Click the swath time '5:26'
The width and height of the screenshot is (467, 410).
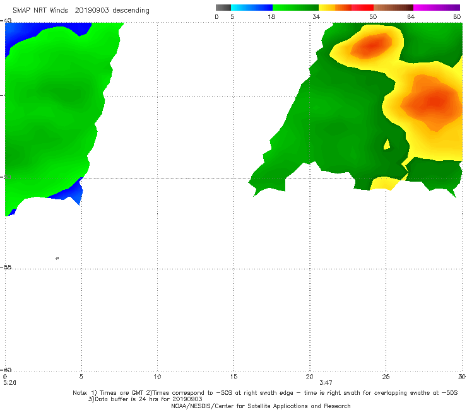(10, 383)
